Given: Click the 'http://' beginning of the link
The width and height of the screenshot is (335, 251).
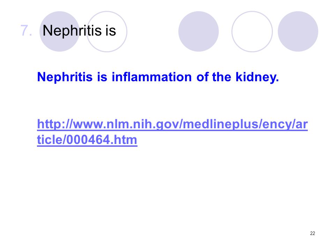Looking at the screenshot, I should pyautogui.click(x=55, y=124).
